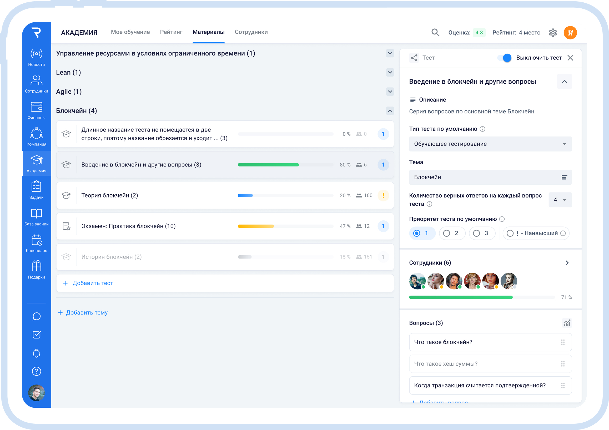Click 80 % progress bar of Введение в блокчейн

tap(285, 165)
